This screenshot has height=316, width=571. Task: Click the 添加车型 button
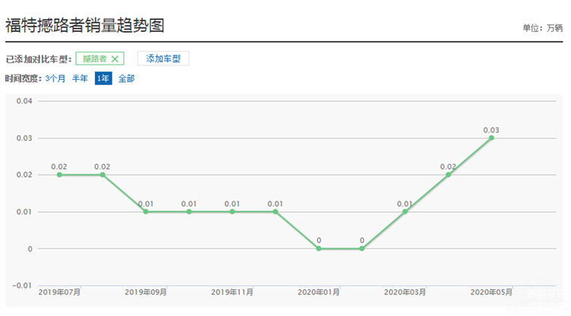pyautogui.click(x=163, y=58)
